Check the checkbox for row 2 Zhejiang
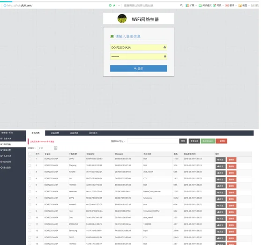Image resolution: width=261 pixels, height=245 pixels. (30, 166)
